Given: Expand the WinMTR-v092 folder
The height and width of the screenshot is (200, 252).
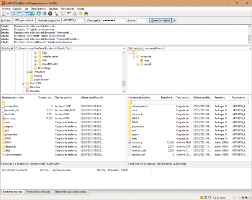Looking at the screenshot, I should point(36,65).
